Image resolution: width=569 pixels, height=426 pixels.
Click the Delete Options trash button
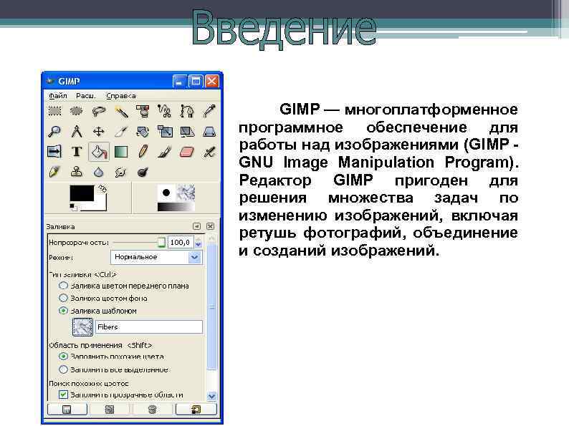click(x=153, y=410)
